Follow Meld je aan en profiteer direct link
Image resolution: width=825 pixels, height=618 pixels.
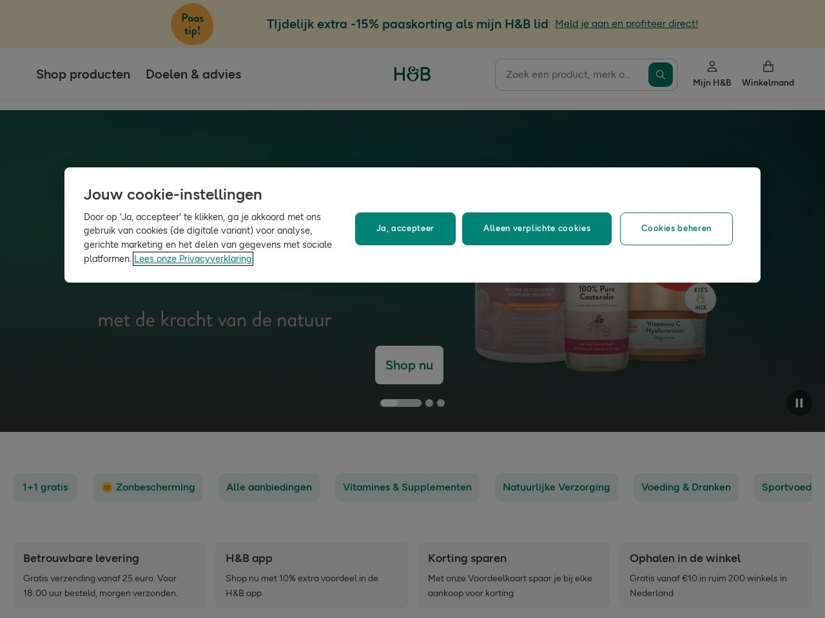click(626, 24)
